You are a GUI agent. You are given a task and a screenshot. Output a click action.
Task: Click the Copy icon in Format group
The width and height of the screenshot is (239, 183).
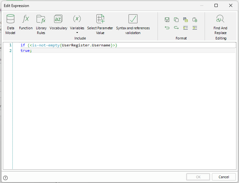(176, 20)
